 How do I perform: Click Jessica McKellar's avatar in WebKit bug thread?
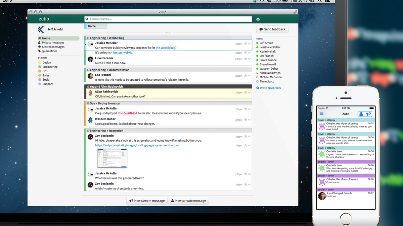pyautogui.click(x=90, y=44)
